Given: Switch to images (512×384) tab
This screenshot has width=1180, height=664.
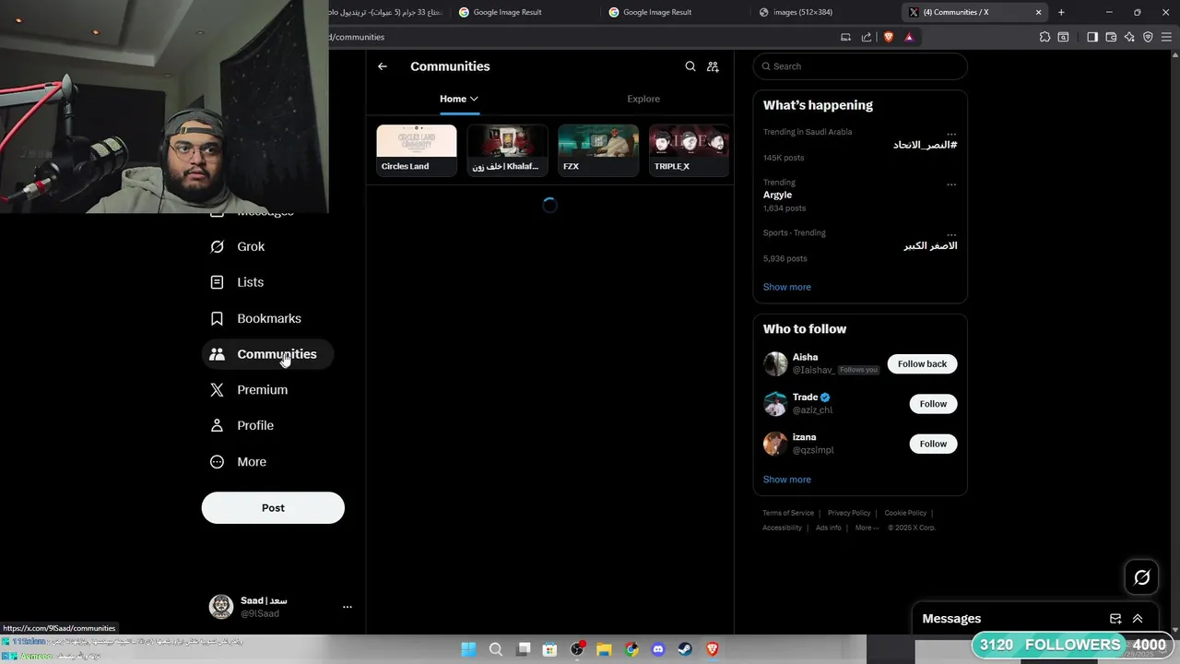Looking at the screenshot, I should [822, 12].
